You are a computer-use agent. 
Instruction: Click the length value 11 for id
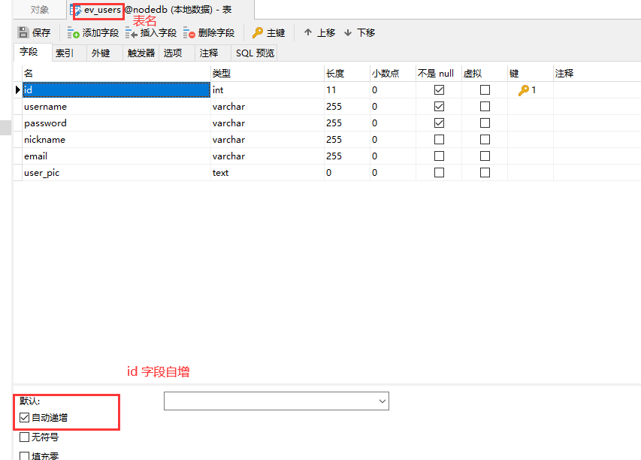[x=347, y=90]
